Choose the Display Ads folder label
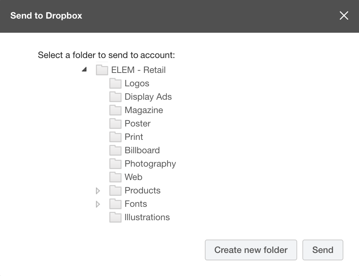Viewport: 359px width, 276px height. pos(148,97)
